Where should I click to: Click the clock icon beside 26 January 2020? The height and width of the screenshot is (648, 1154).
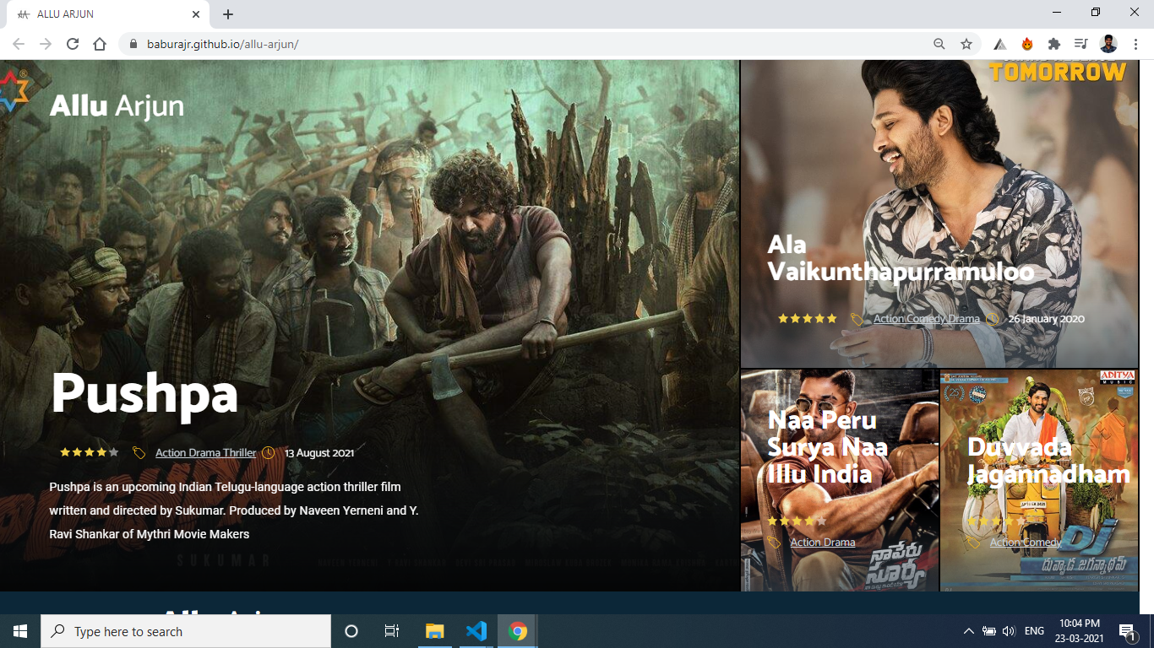coord(993,319)
